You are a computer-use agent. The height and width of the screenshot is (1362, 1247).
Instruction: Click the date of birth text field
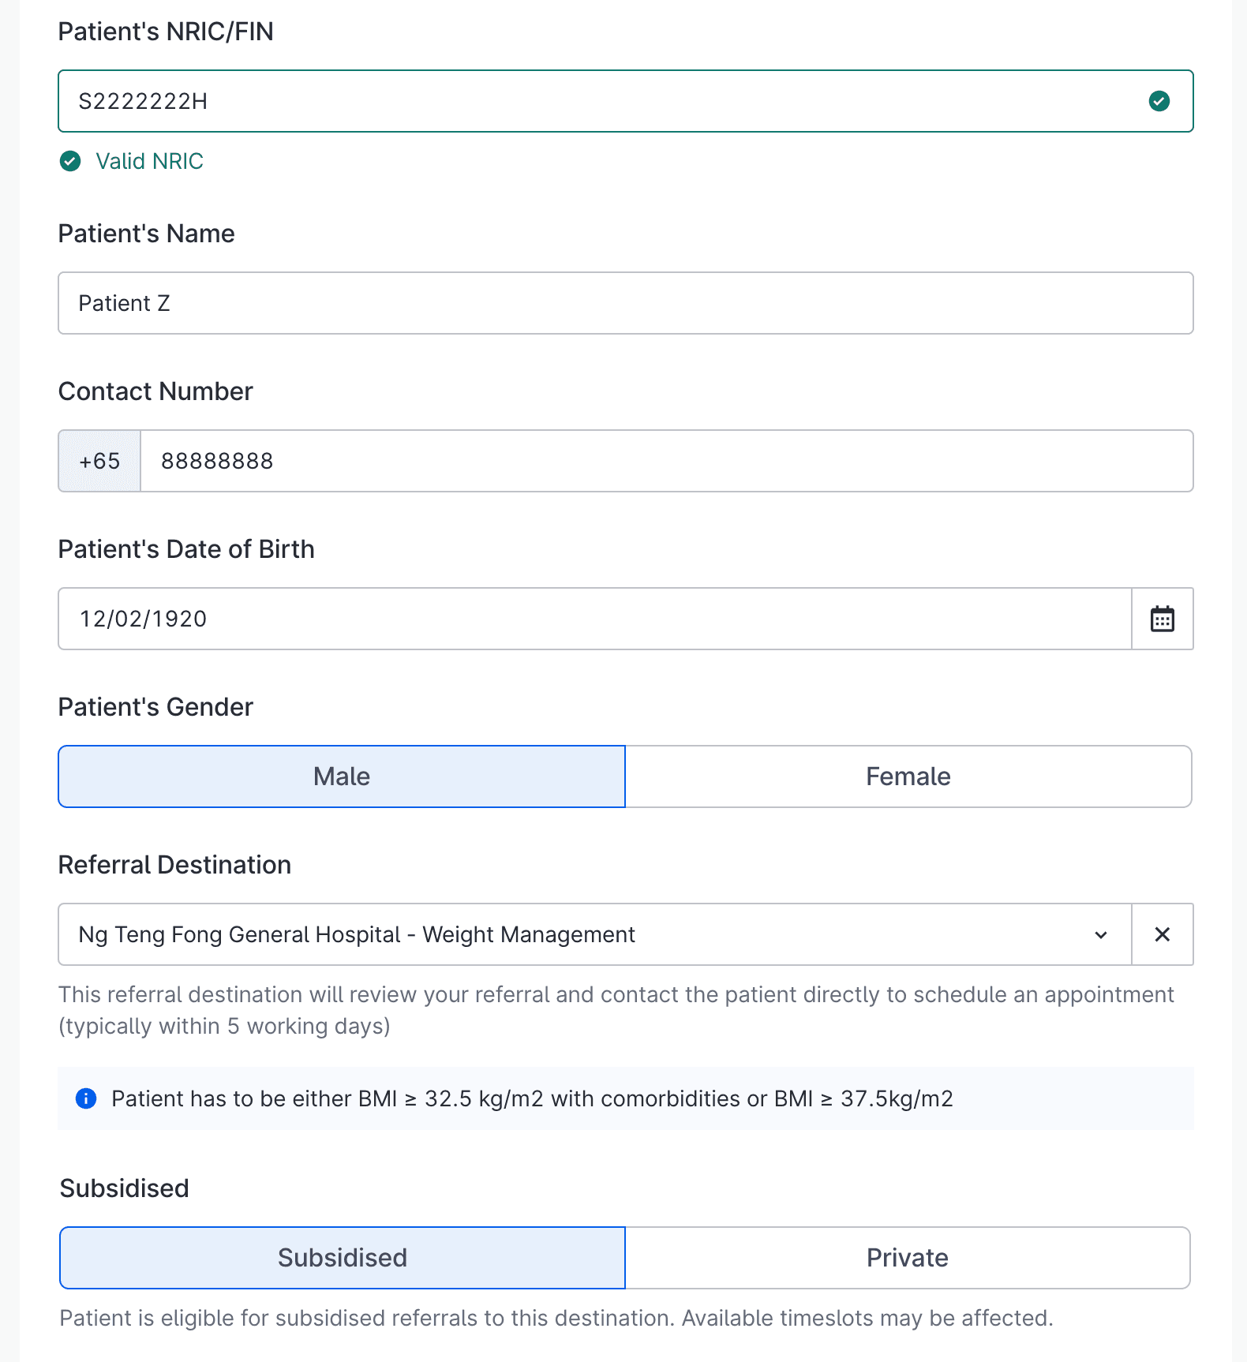point(595,619)
